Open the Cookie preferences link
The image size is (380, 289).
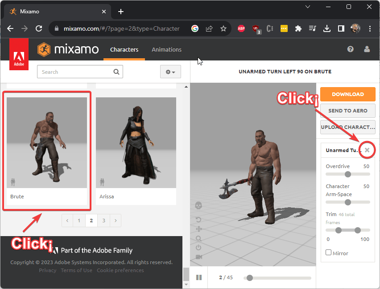(x=120, y=270)
